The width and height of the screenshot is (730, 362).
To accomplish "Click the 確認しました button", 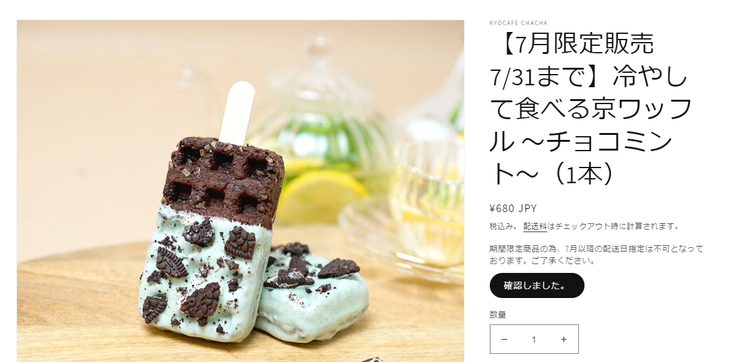I will 537,285.
